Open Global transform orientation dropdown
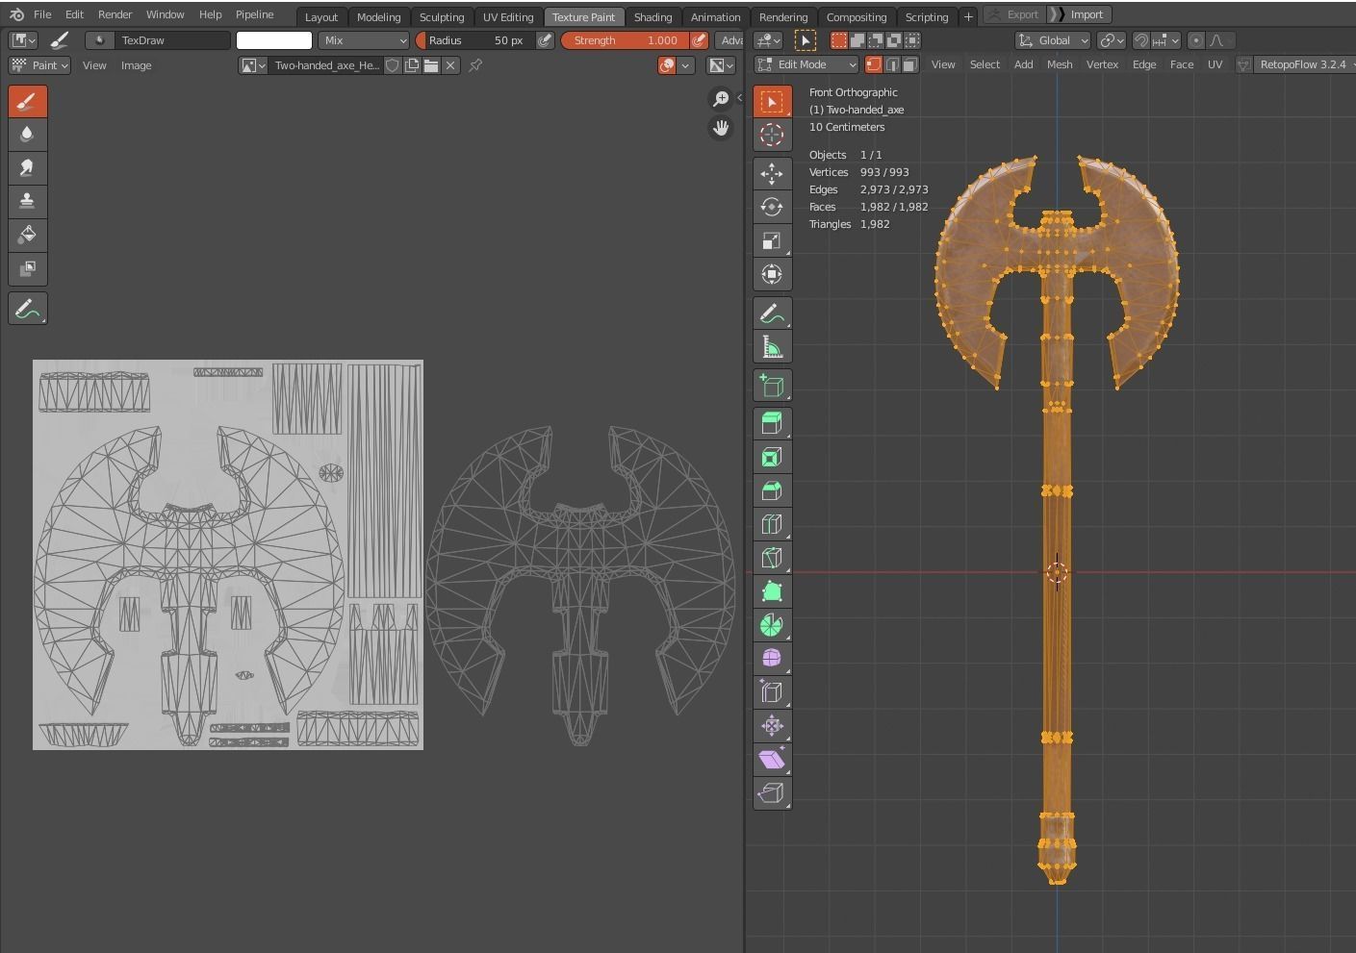The image size is (1356, 953). click(1053, 40)
